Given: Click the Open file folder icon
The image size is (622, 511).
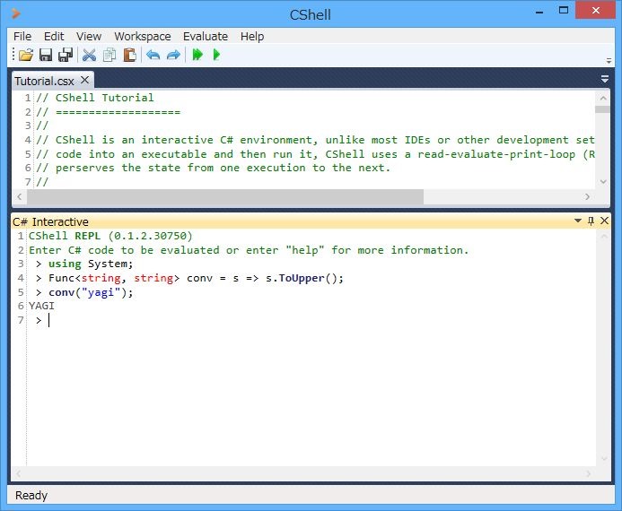Looking at the screenshot, I should click(25, 56).
